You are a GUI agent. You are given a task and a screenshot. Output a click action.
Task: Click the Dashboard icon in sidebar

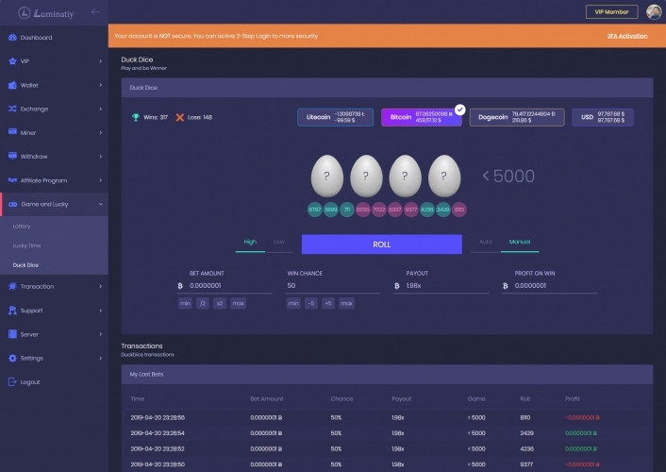(12, 38)
